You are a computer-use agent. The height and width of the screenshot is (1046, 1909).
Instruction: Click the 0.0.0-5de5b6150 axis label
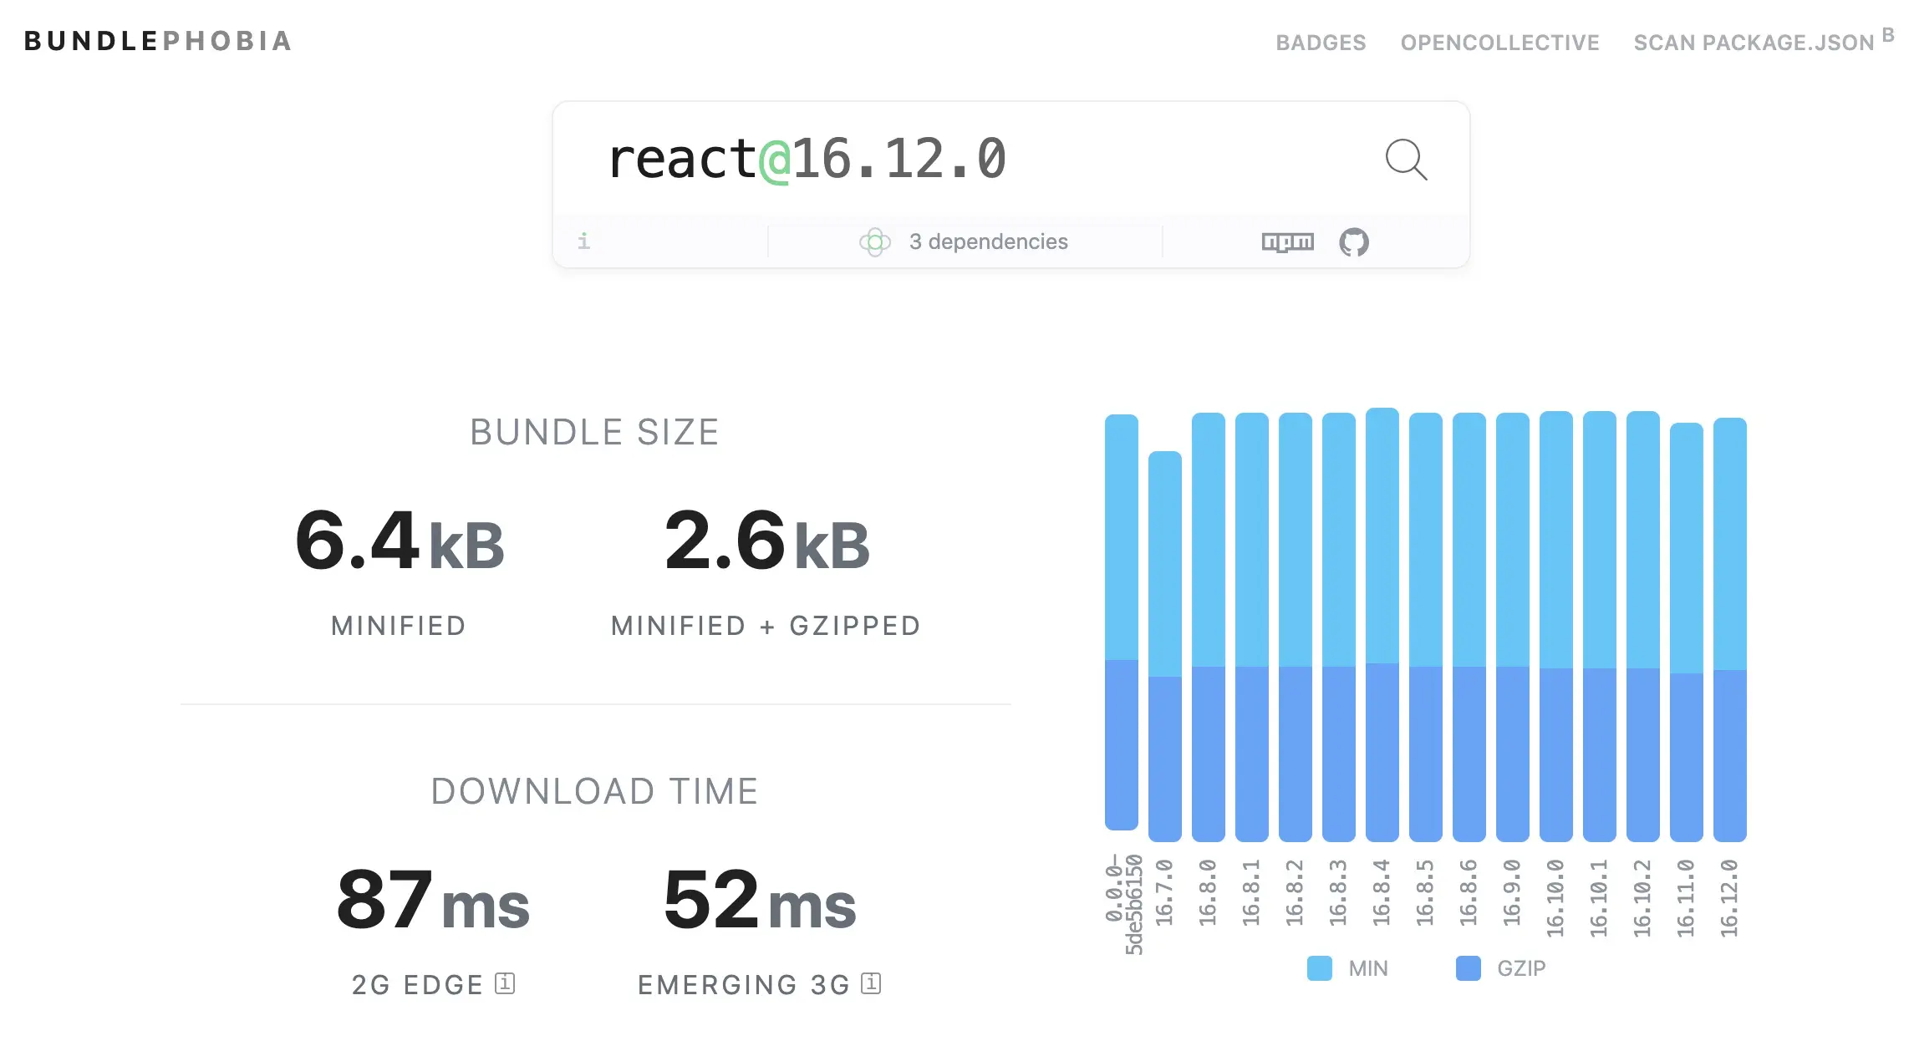[x=1122, y=904]
